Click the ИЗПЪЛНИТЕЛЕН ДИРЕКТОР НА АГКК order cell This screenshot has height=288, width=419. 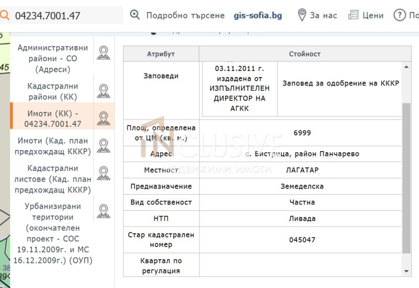click(x=240, y=88)
